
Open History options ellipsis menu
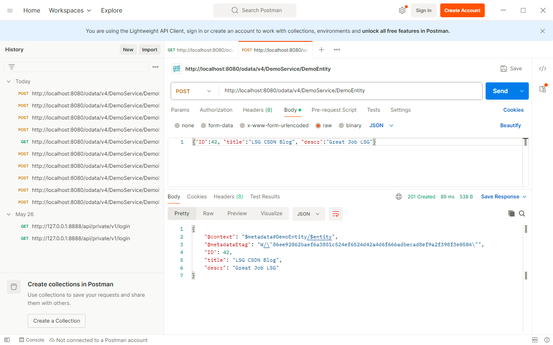click(x=156, y=67)
